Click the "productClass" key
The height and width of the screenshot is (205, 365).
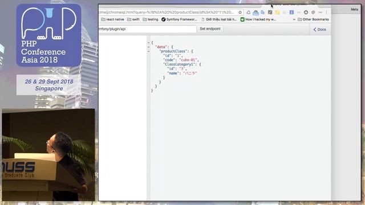173,51
